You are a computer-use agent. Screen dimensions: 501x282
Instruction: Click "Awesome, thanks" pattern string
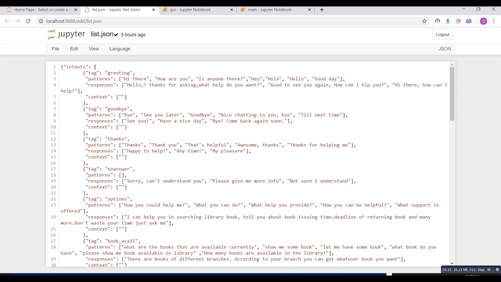click(x=258, y=145)
